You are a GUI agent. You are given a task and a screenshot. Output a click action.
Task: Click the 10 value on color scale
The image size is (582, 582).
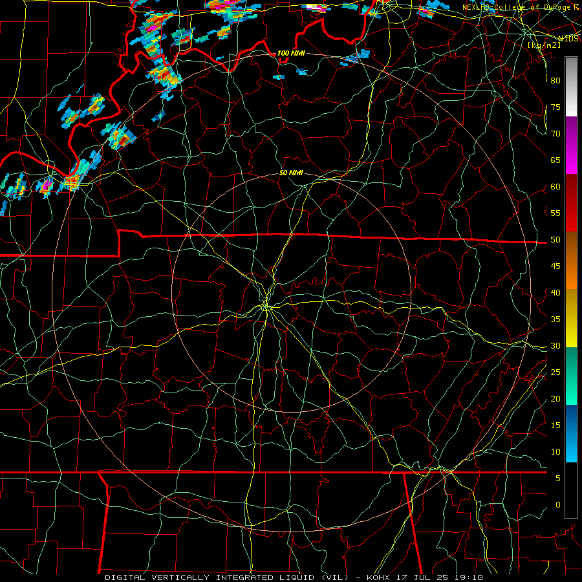(555, 452)
